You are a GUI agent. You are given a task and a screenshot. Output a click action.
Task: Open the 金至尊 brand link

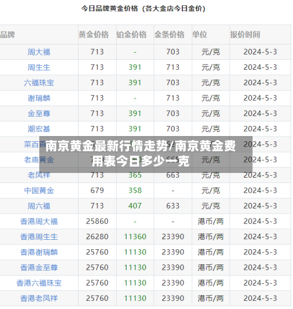(x=39, y=114)
